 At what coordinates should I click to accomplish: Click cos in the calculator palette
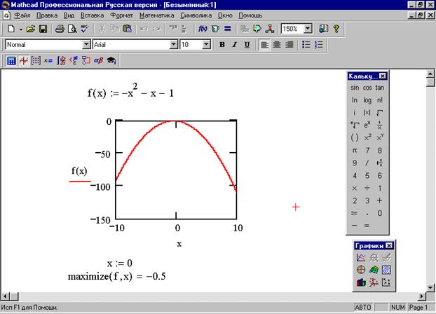coord(367,88)
